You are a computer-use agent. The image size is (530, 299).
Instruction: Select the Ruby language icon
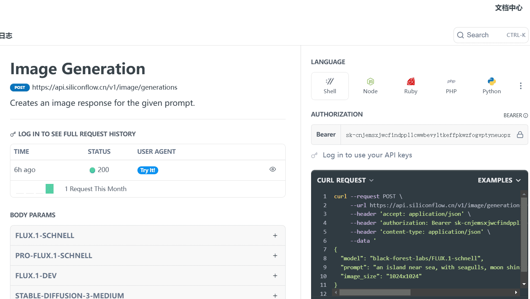(411, 81)
